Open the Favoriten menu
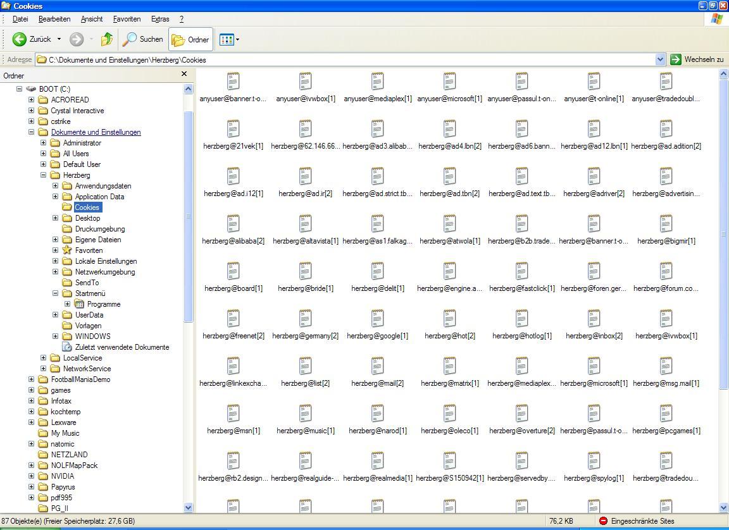Screen dimensions: 729x530 click(x=127, y=19)
